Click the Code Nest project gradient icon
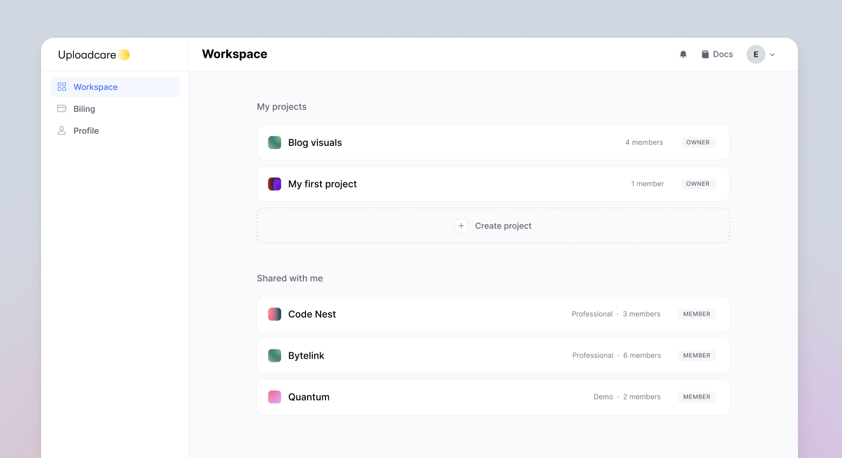Viewport: 842px width, 458px height. point(274,314)
